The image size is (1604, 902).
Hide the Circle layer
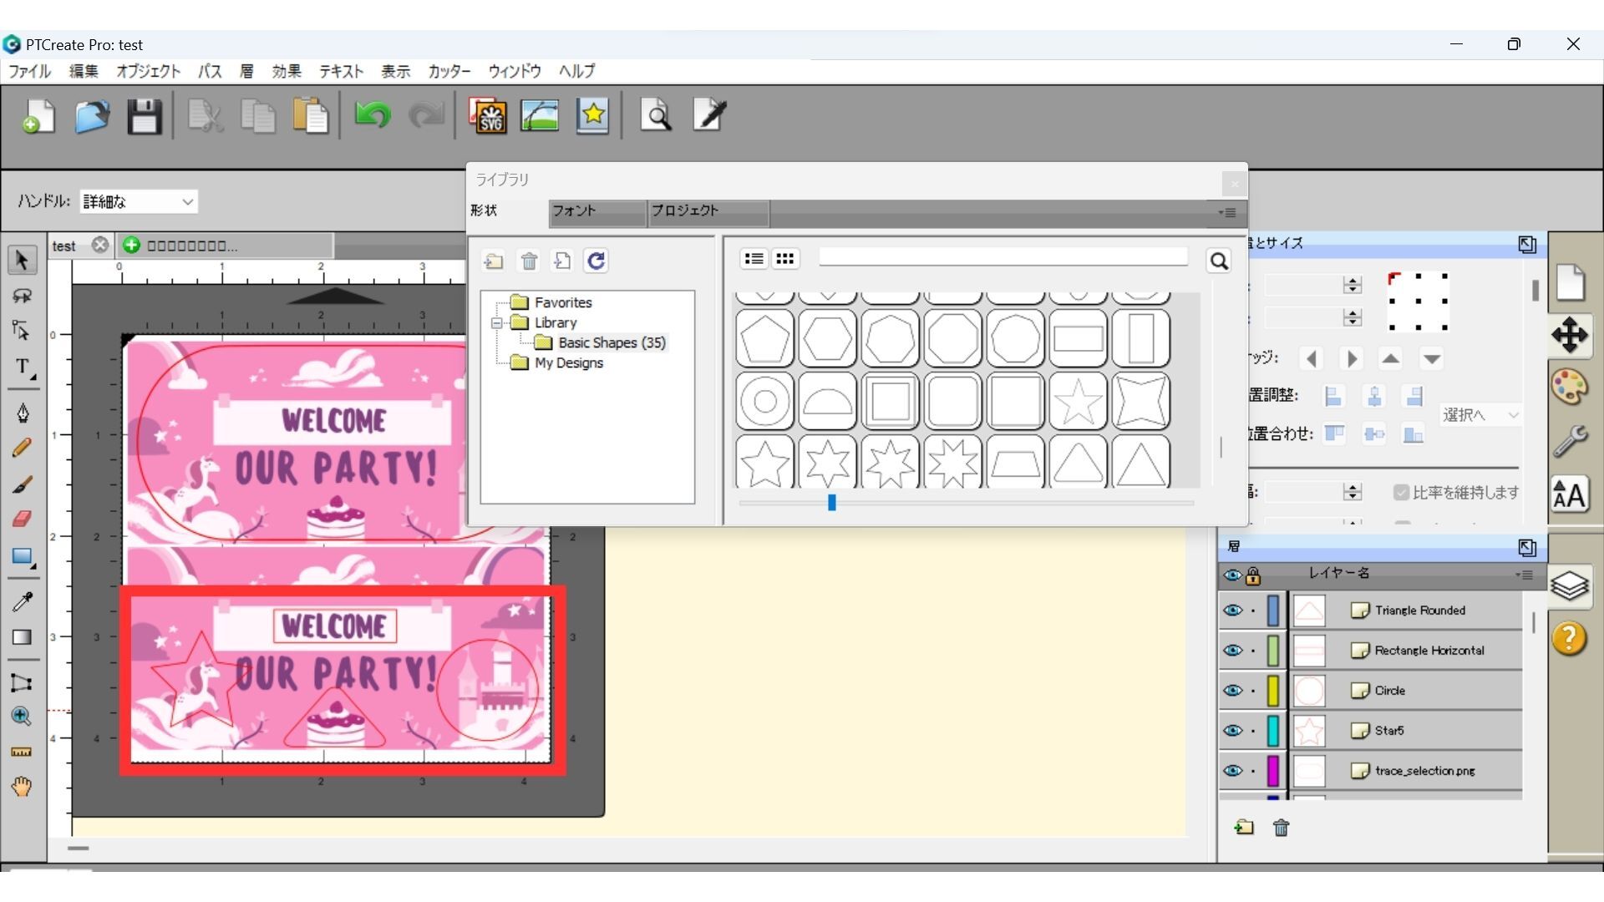click(x=1232, y=691)
